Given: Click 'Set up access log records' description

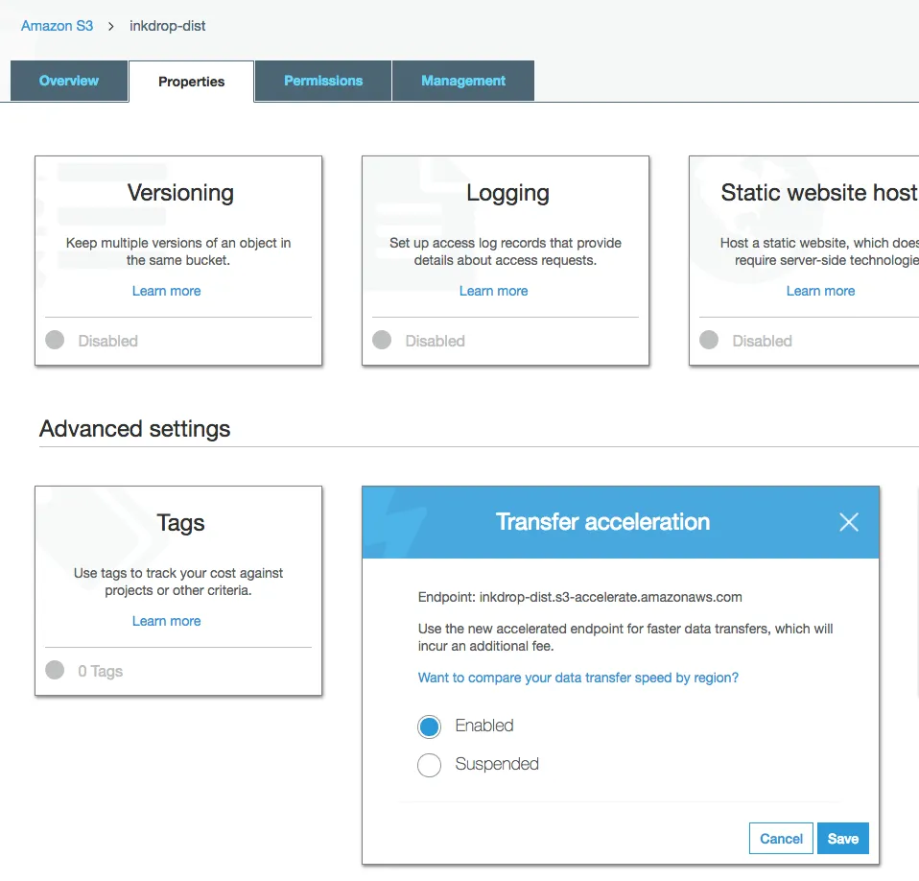Looking at the screenshot, I should [506, 251].
